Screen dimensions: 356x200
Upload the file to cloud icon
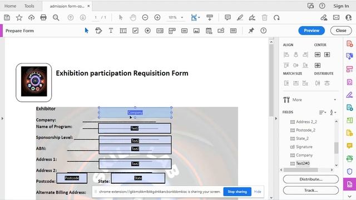point(31,17)
